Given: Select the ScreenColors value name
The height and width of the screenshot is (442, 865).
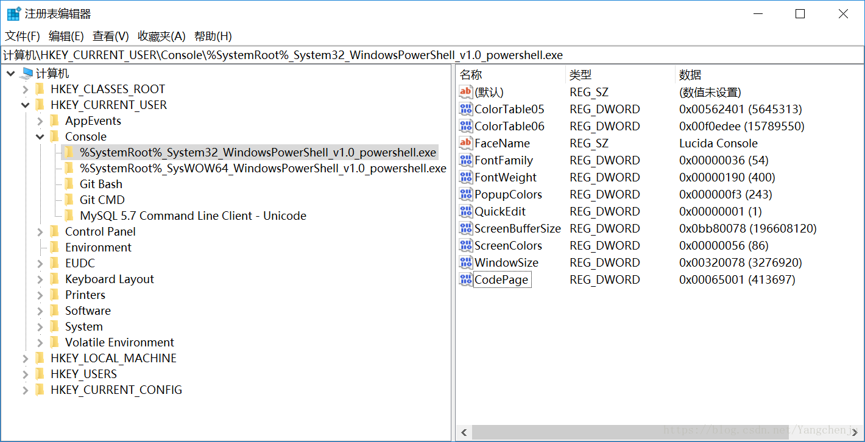Looking at the screenshot, I should coord(508,245).
